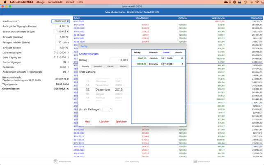264x165 pixels.
Task: Click the Betrag input field in dialog
Action: click(119, 60)
